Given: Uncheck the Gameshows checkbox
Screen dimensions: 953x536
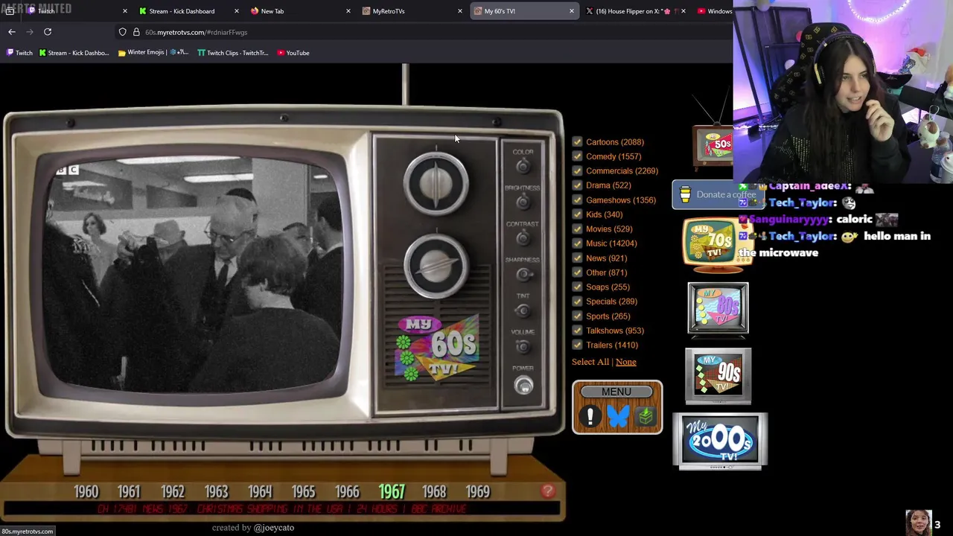Looking at the screenshot, I should (577, 200).
